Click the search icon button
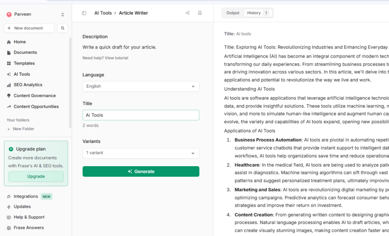 coord(63,28)
